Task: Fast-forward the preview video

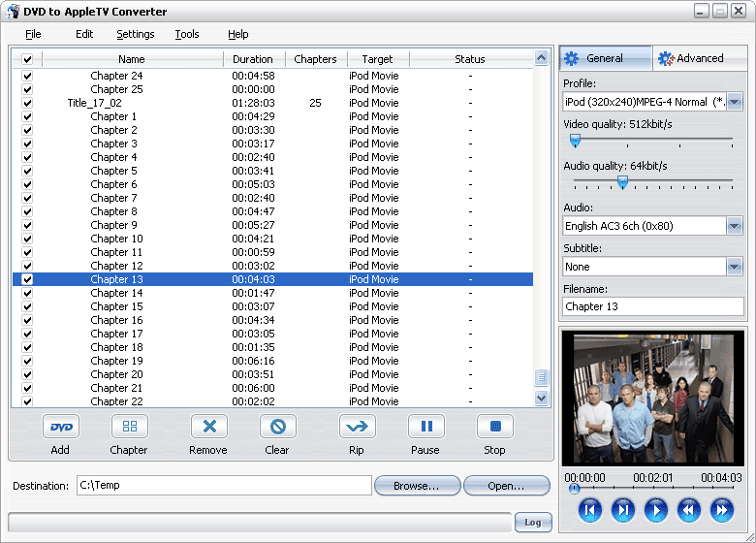Action: (722, 510)
